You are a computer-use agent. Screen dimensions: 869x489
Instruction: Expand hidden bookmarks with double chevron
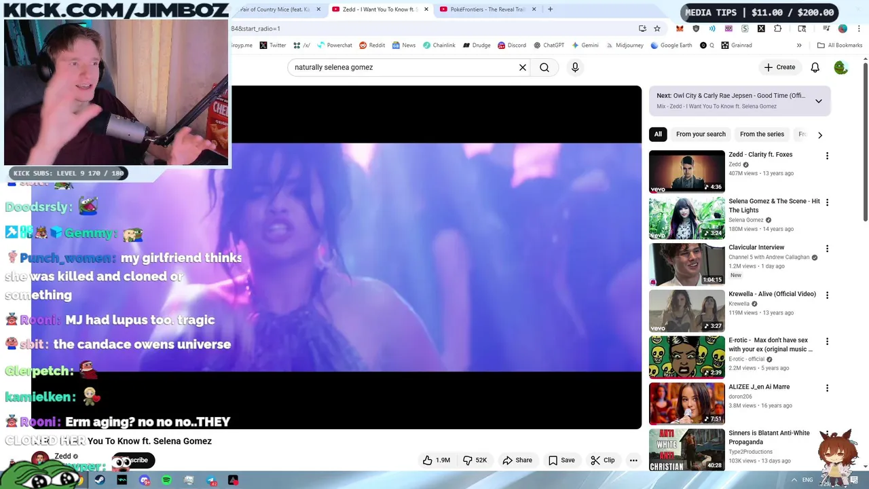799,46
